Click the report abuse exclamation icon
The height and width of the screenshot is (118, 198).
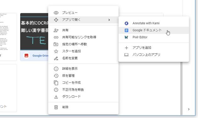point(56,90)
